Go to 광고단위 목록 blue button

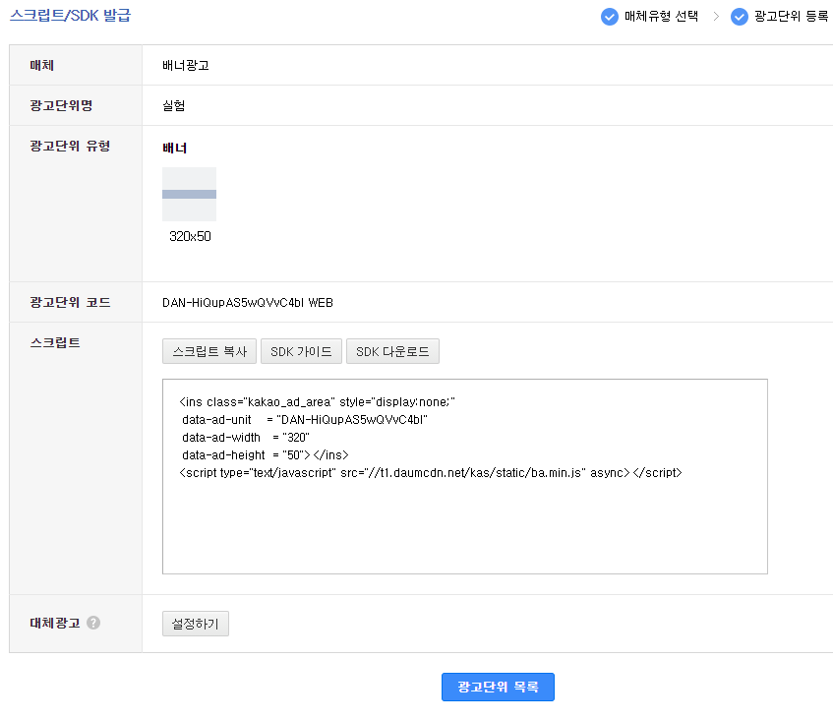(498, 688)
